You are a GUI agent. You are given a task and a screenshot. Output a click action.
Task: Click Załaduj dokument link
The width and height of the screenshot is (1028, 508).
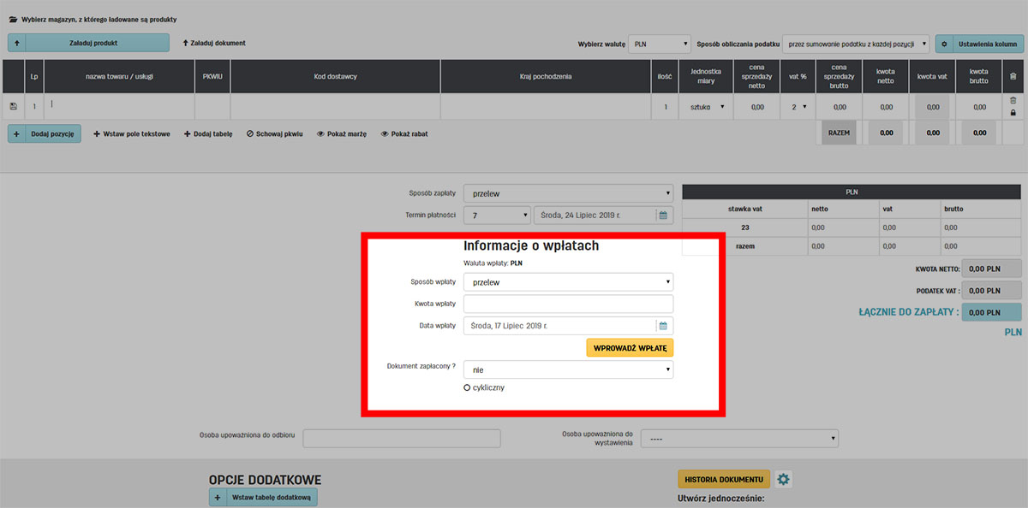[x=214, y=43]
